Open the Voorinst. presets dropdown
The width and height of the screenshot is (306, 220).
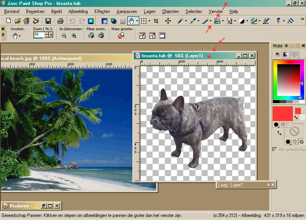20,36
